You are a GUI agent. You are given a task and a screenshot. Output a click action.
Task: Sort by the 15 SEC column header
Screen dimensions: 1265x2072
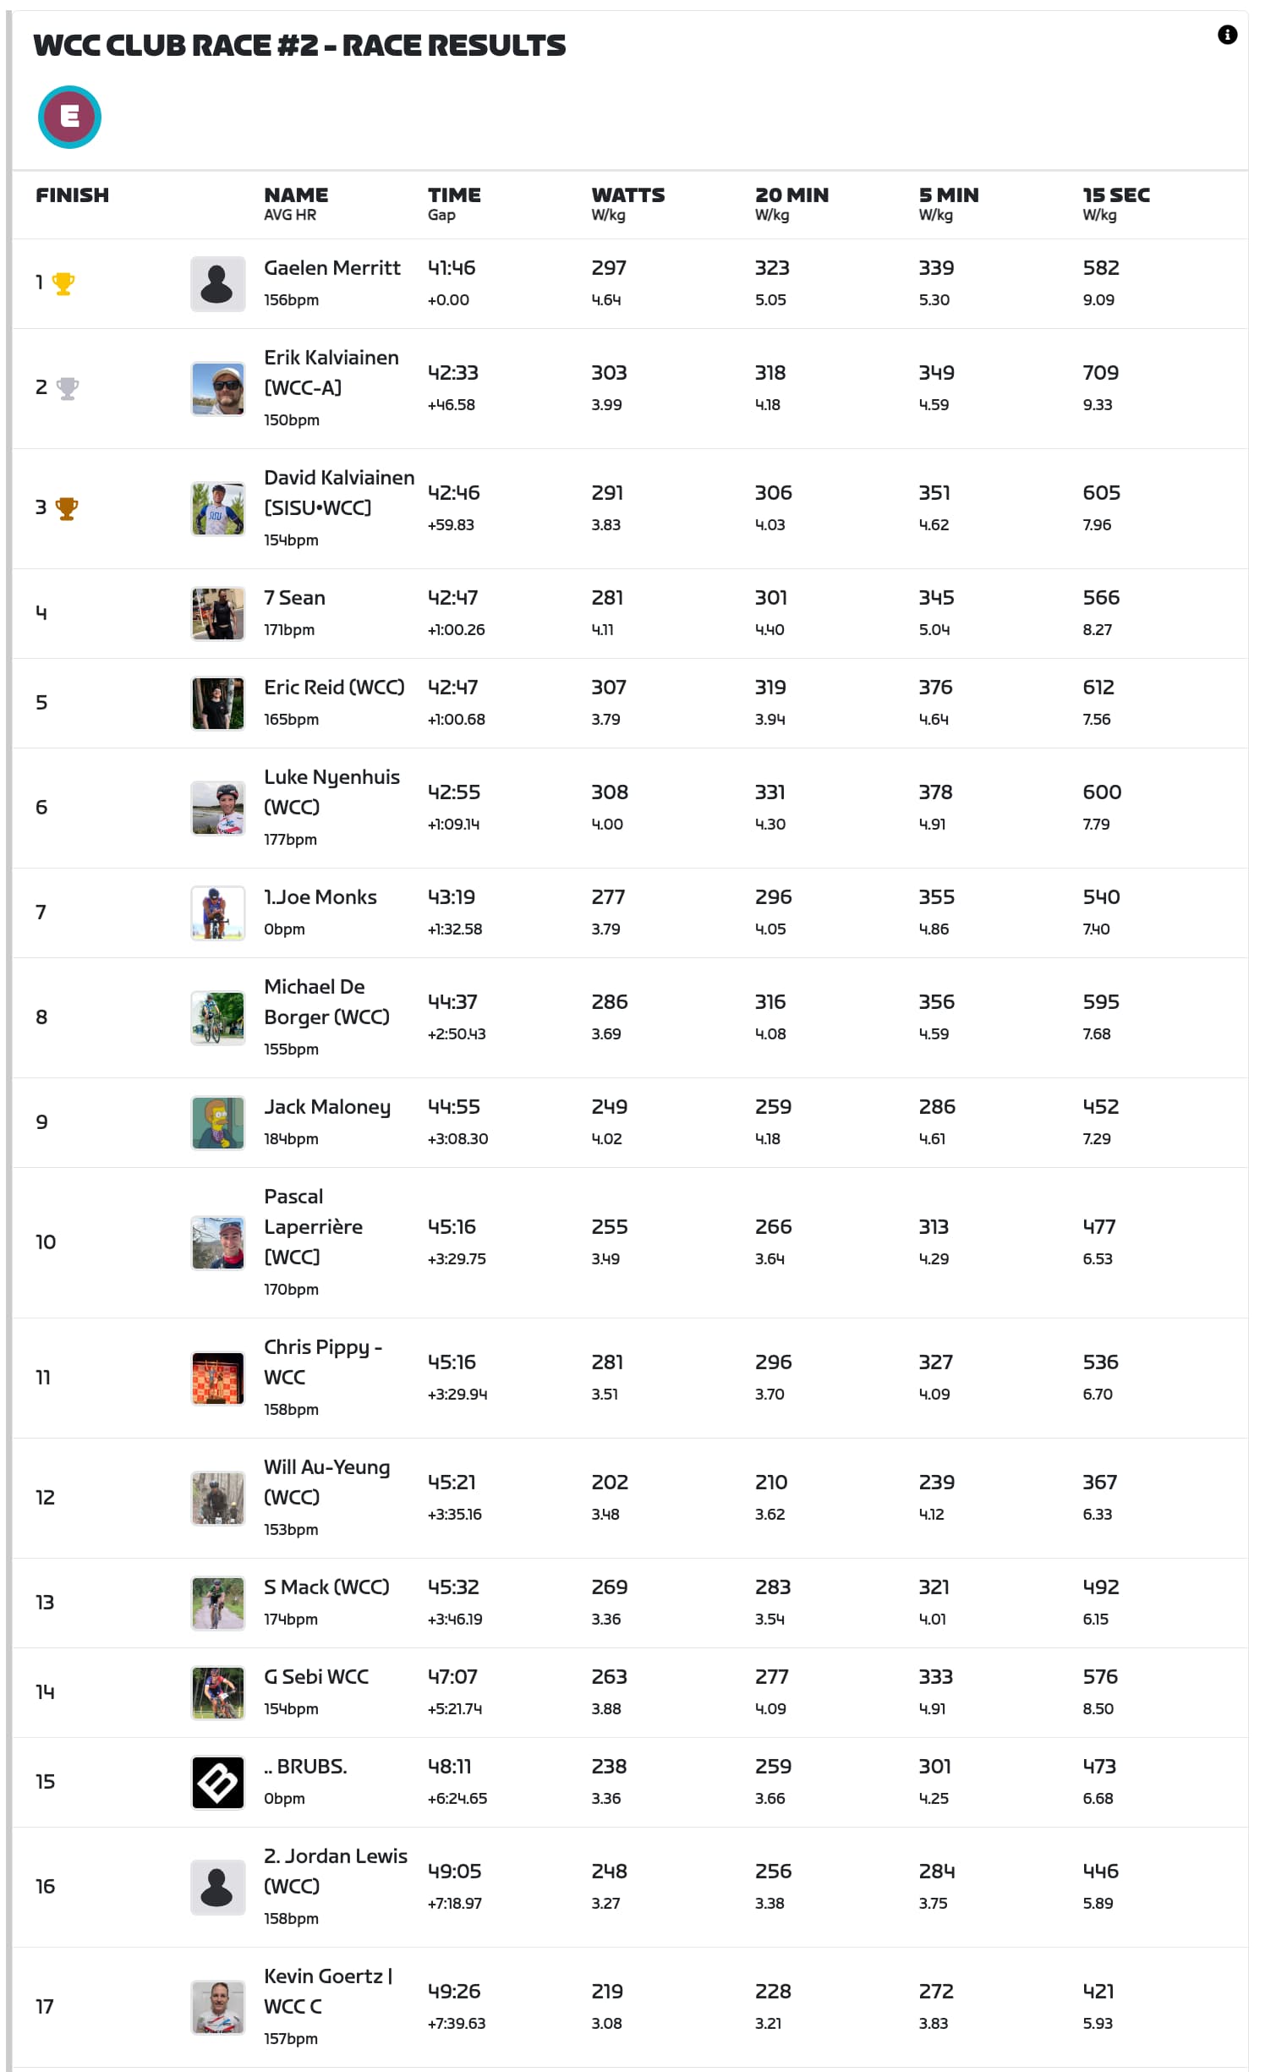tap(1115, 195)
